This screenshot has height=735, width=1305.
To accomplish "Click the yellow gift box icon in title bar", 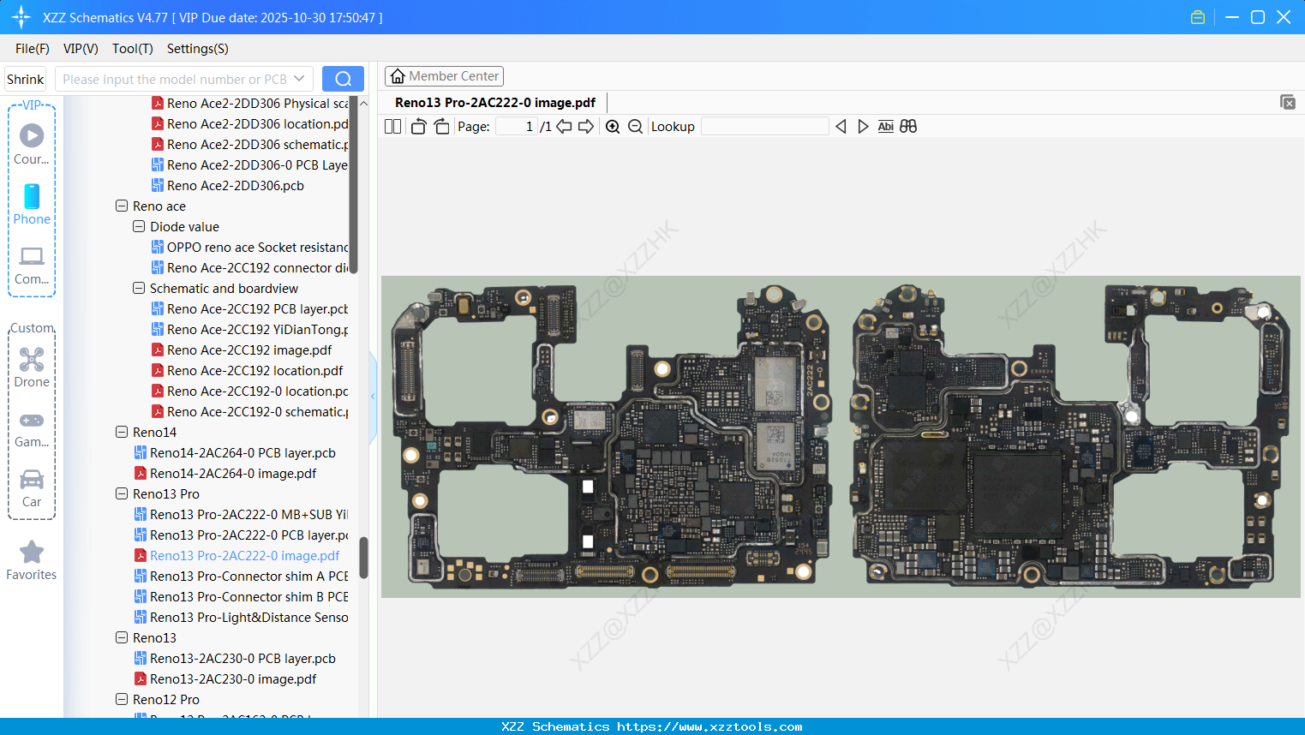I will (x=1198, y=17).
